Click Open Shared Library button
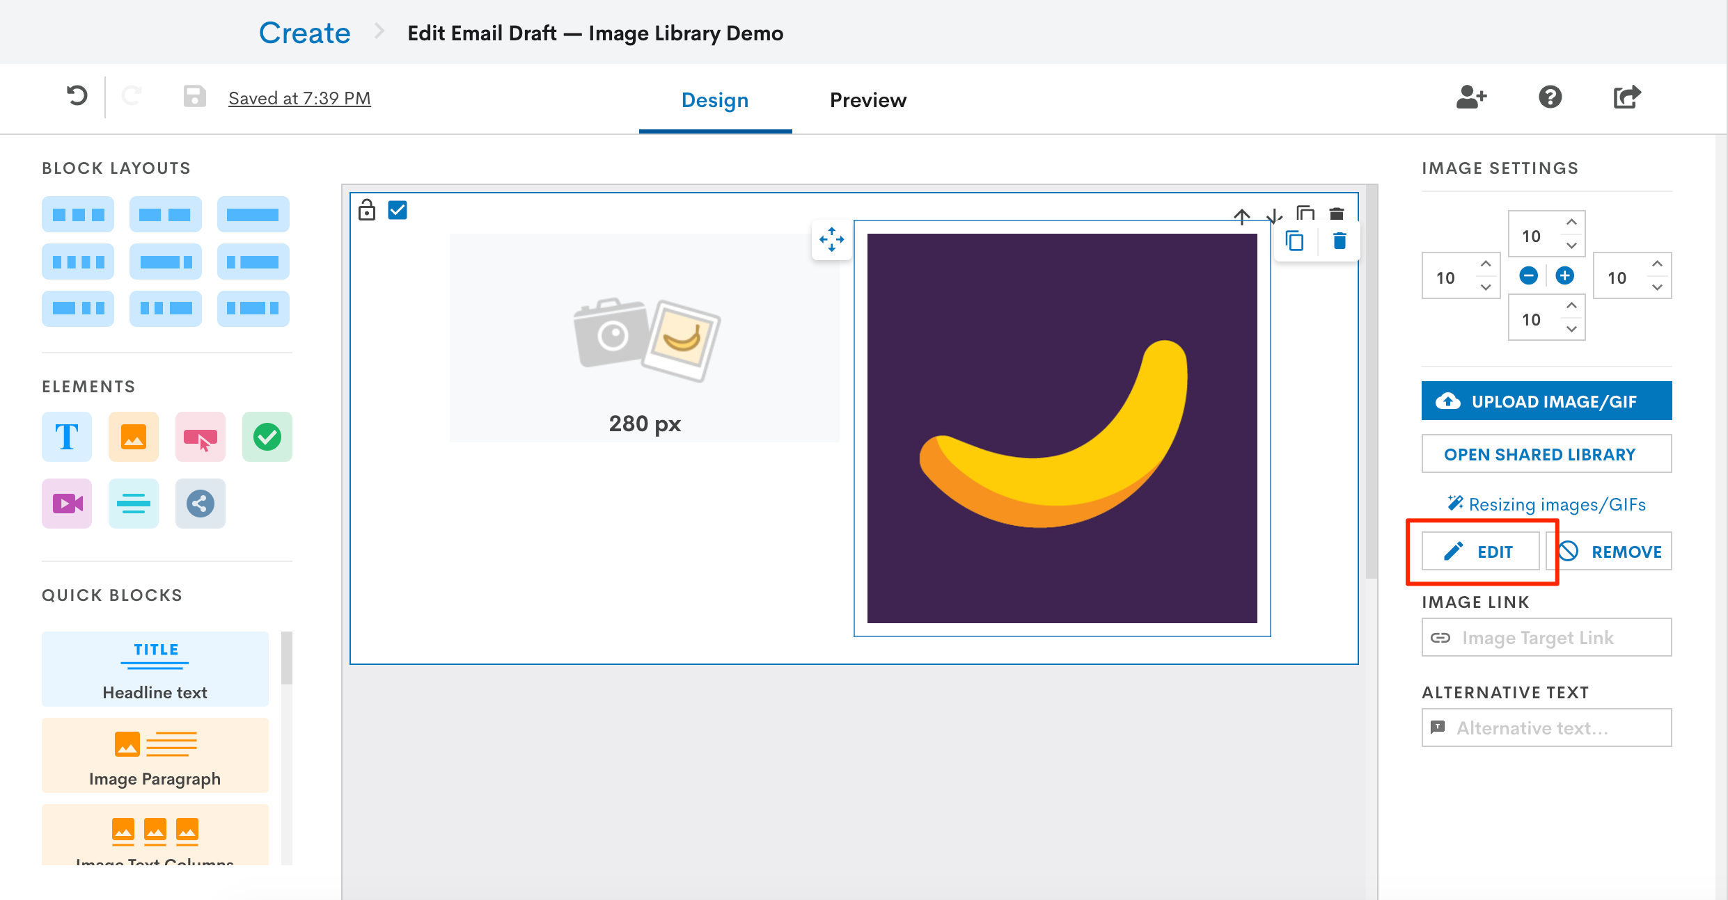Viewport: 1728px width, 900px height. coord(1546,454)
